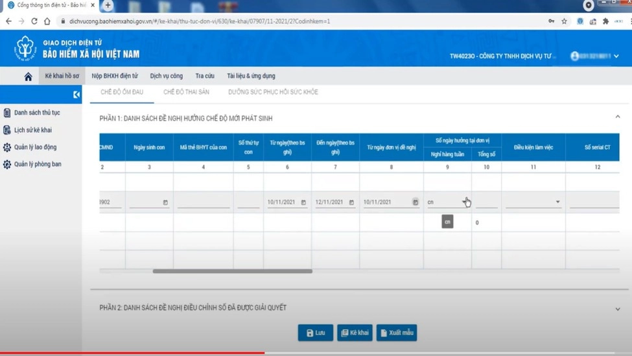The image size is (632, 356).
Task: Collapse the left sidebar panel
Action: [x=76, y=95]
